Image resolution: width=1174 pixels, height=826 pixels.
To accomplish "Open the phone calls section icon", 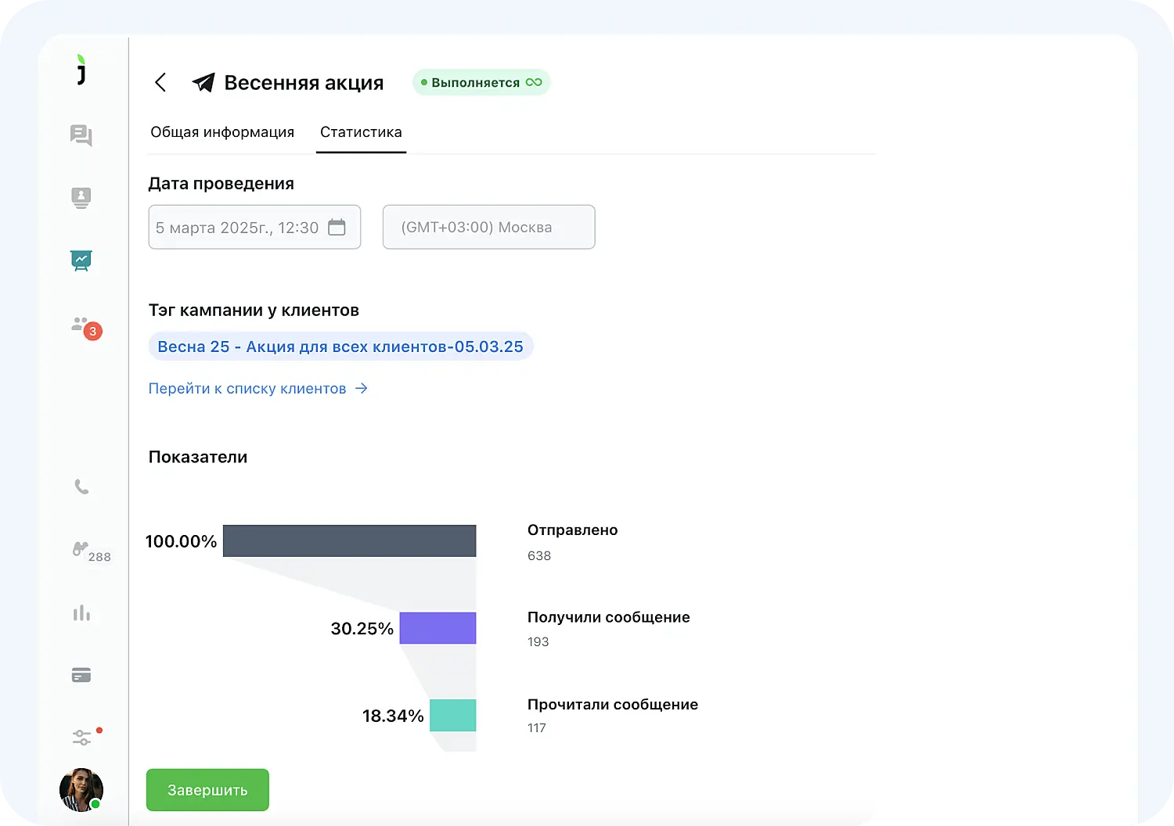I will tap(81, 487).
